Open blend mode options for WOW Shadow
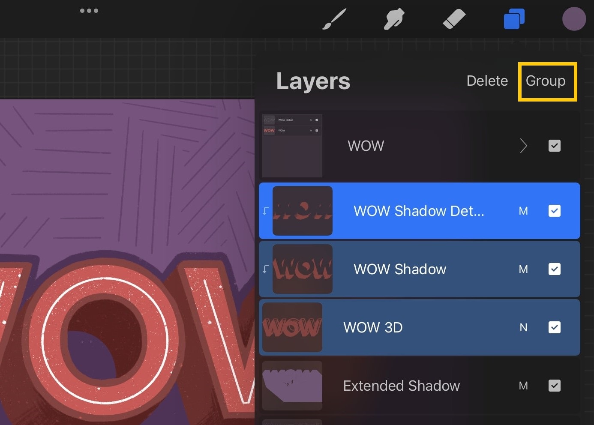 (x=523, y=269)
